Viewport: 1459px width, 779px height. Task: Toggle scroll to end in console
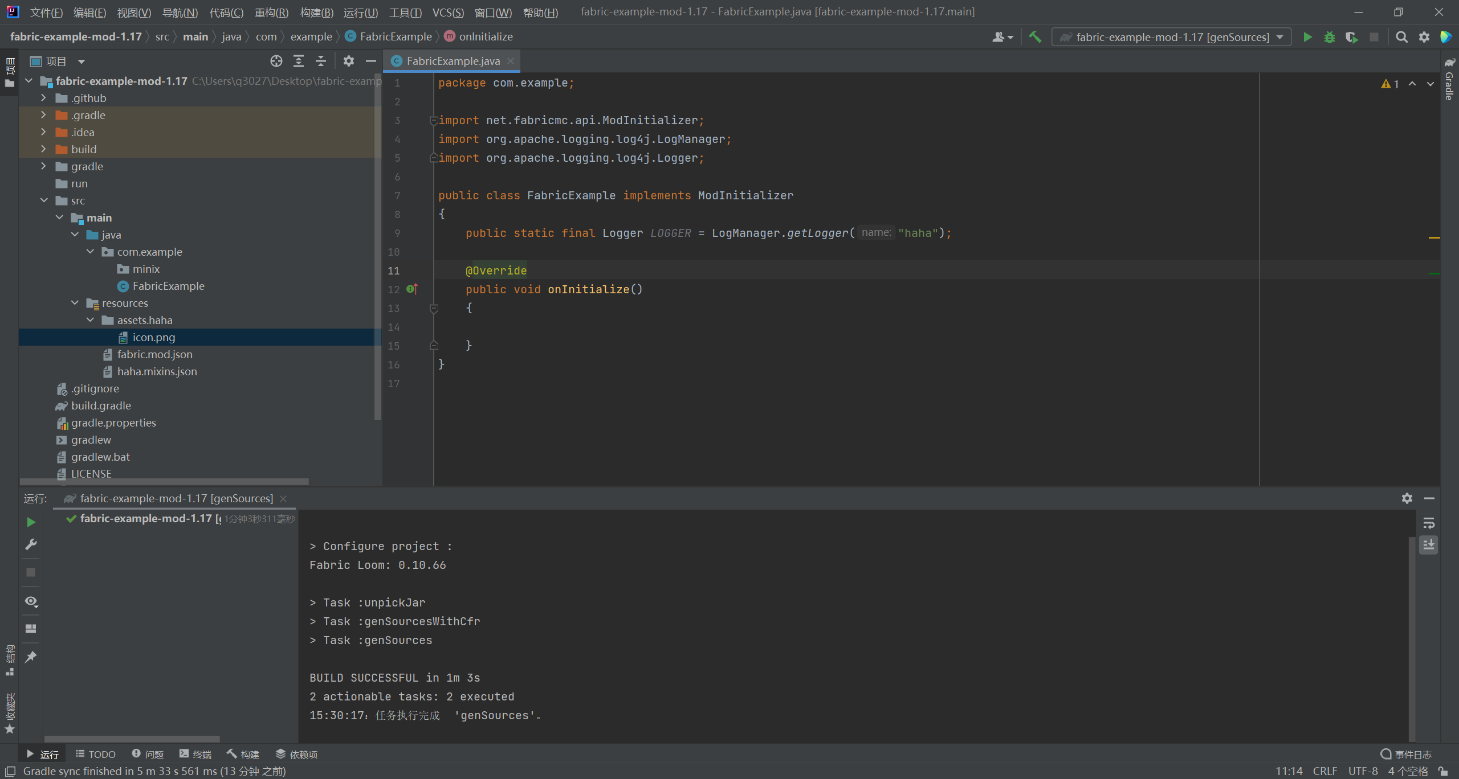pos(1428,545)
